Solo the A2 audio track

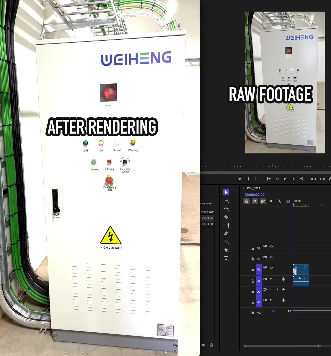coord(277,290)
